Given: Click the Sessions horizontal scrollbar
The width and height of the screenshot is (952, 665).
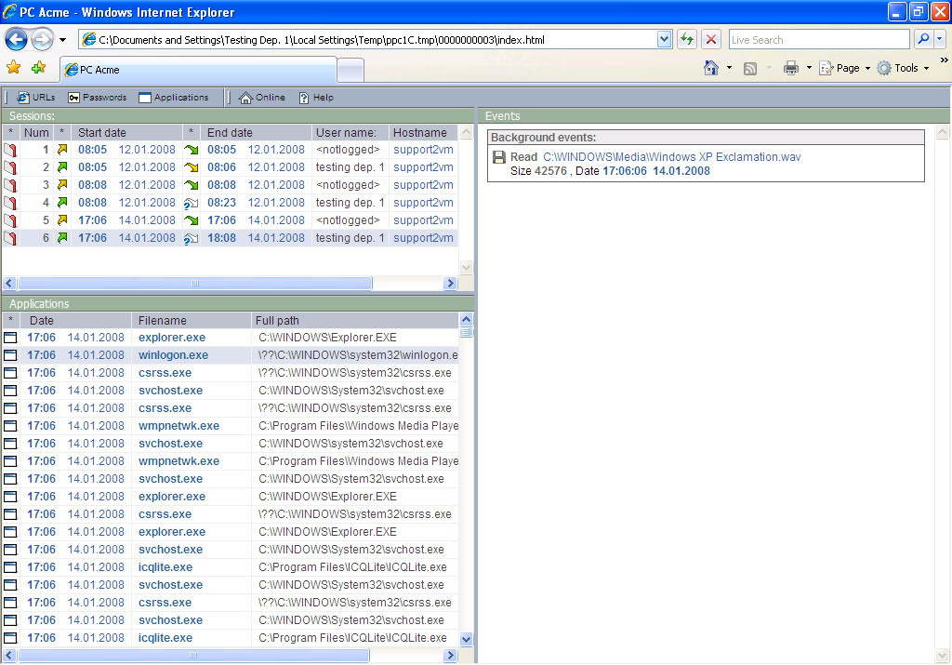Looking at the screenshot, I should tap(195, 284).
